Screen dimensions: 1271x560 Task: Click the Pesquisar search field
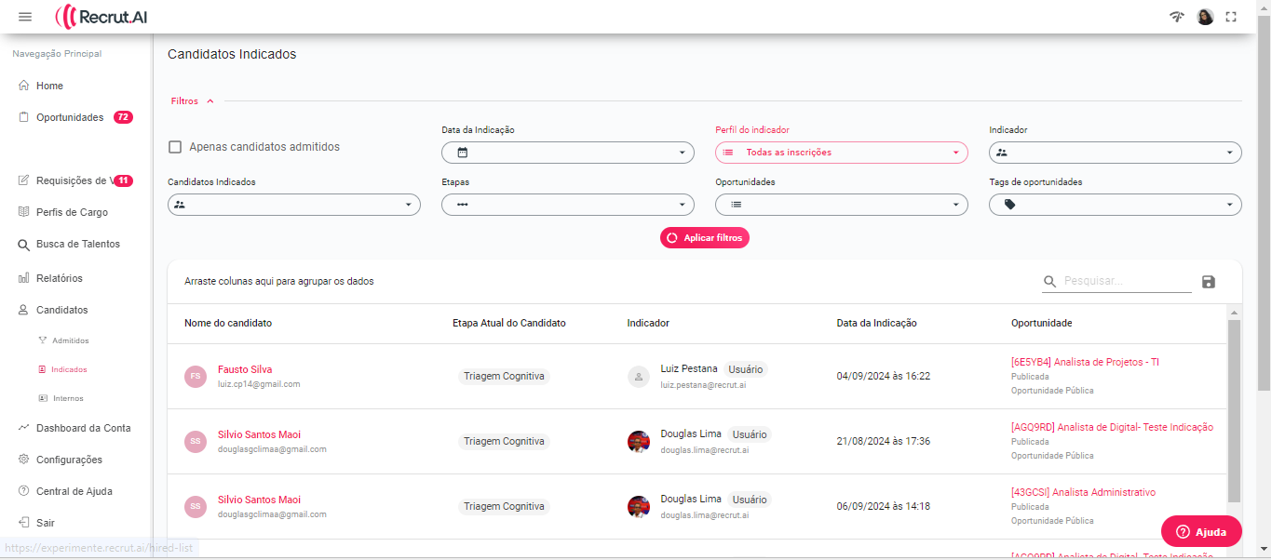point(1126,281)
